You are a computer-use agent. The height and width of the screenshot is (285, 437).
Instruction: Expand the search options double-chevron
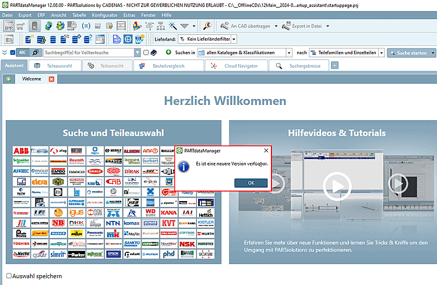[x=5, y=52]
